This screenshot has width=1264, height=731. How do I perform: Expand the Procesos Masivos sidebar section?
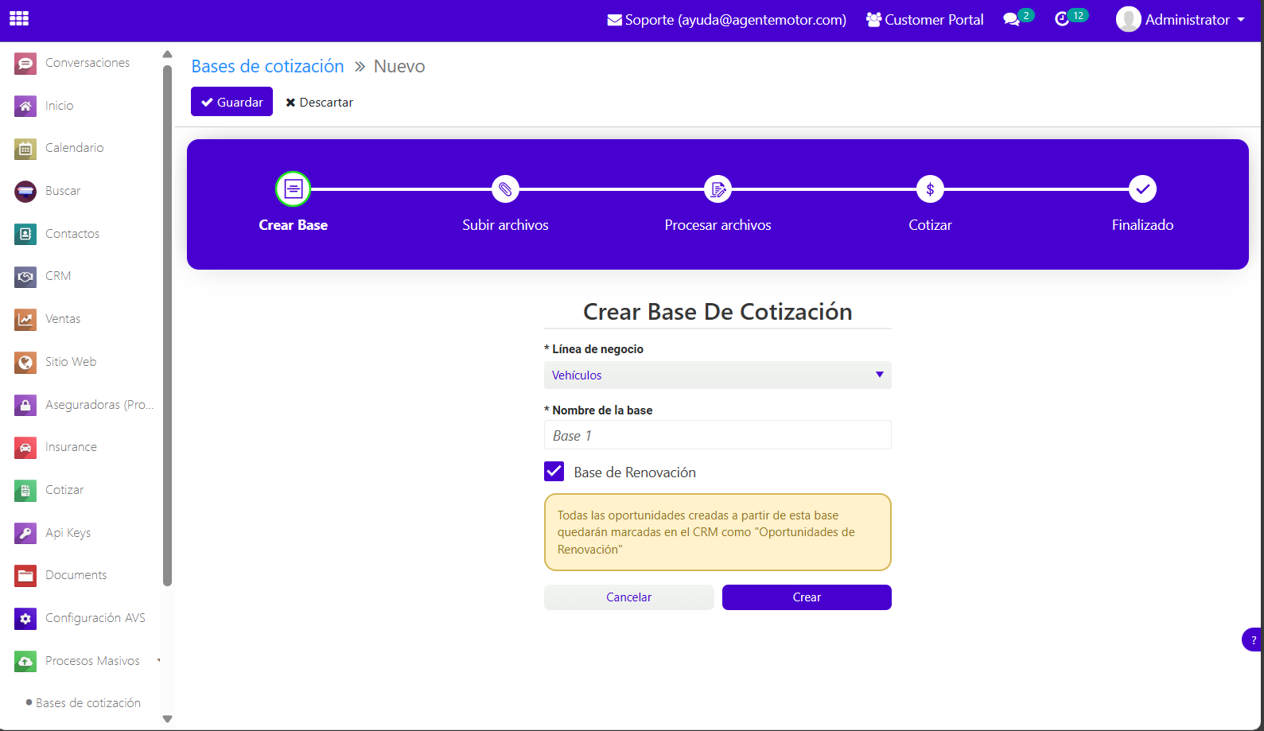click(x=92, y=661)
